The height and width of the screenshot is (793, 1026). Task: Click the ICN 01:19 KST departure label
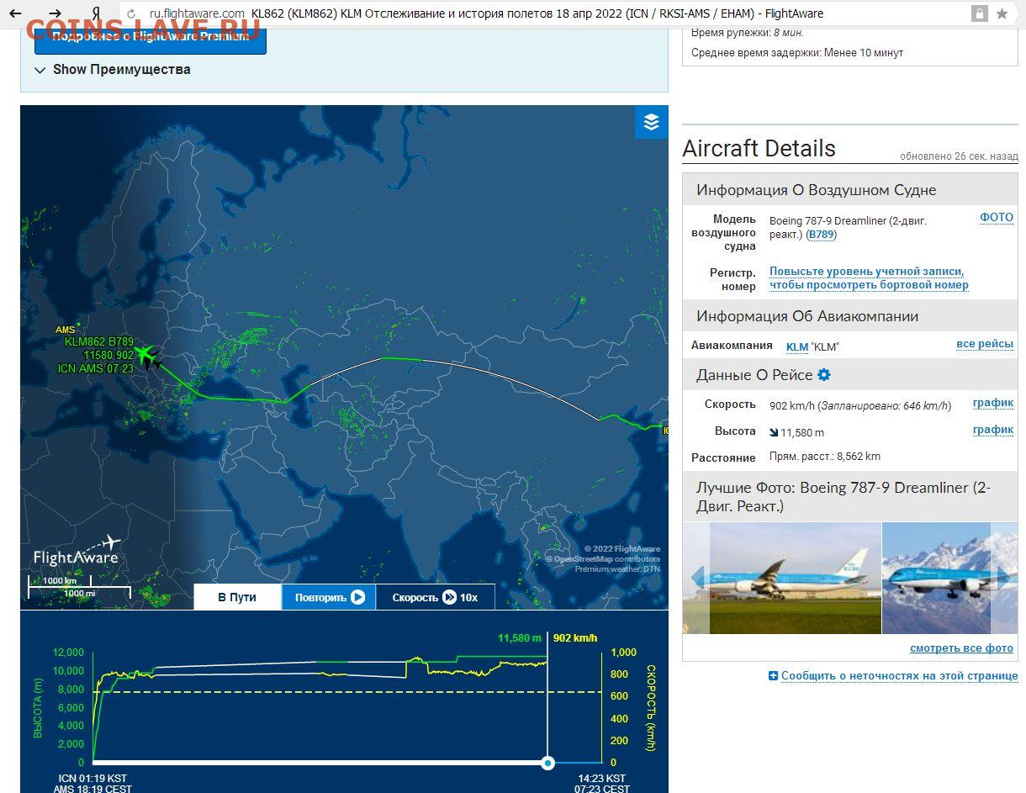click(93, 779)
